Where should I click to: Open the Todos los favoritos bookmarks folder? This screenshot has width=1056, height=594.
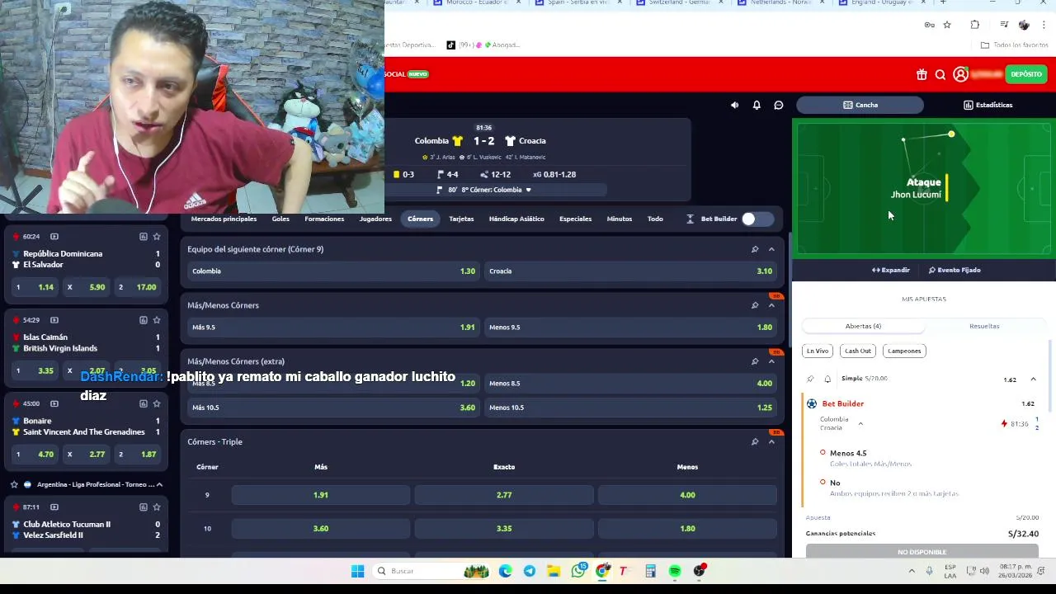(1014, 45)
